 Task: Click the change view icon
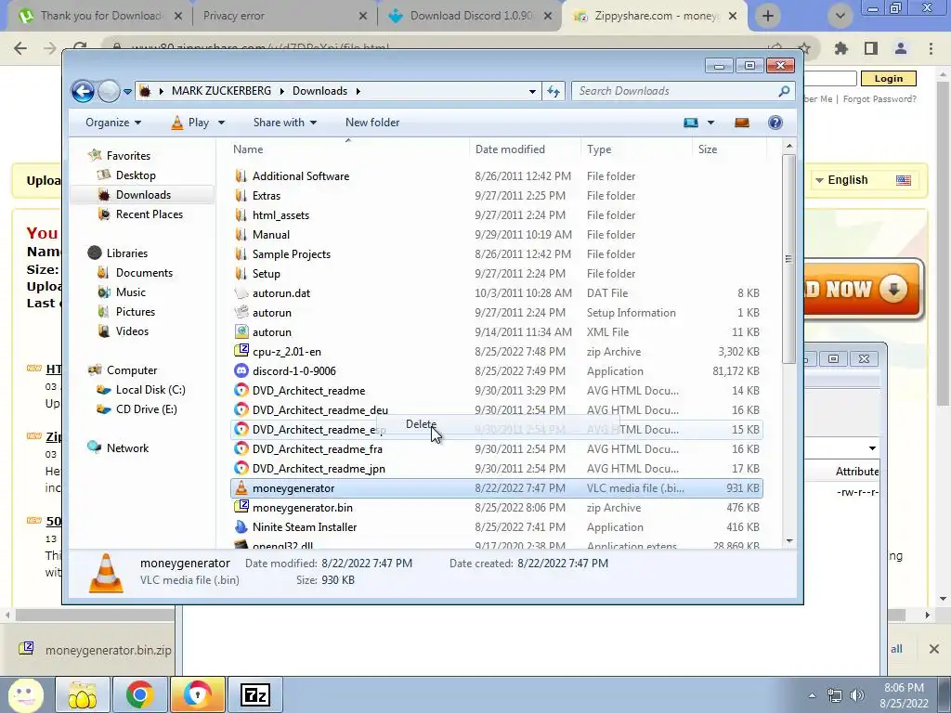pos(691,123)
